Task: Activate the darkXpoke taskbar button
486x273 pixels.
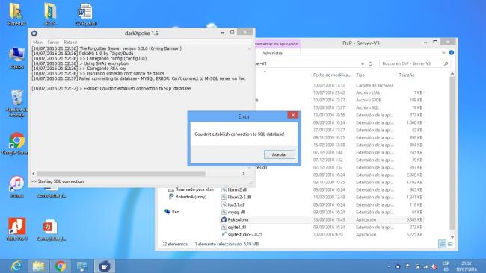Action: pyautogui.click(x=105, y=266)
